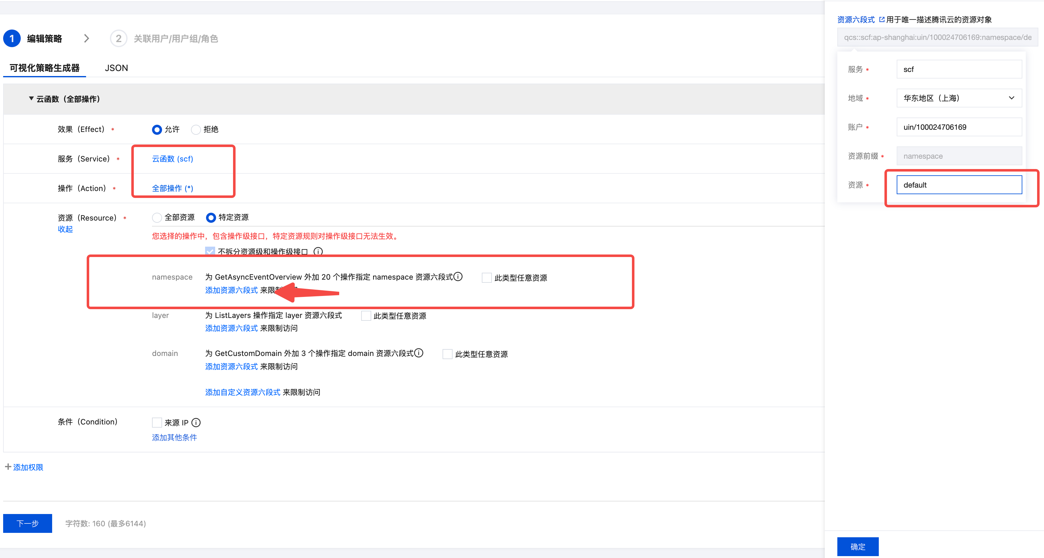The image size is (1044, 558).
Task: Switch to 可视化策略生成器 tab
Action: 45,68
